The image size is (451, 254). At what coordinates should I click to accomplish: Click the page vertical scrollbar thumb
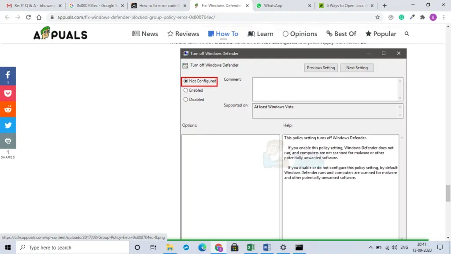[448, 193]
